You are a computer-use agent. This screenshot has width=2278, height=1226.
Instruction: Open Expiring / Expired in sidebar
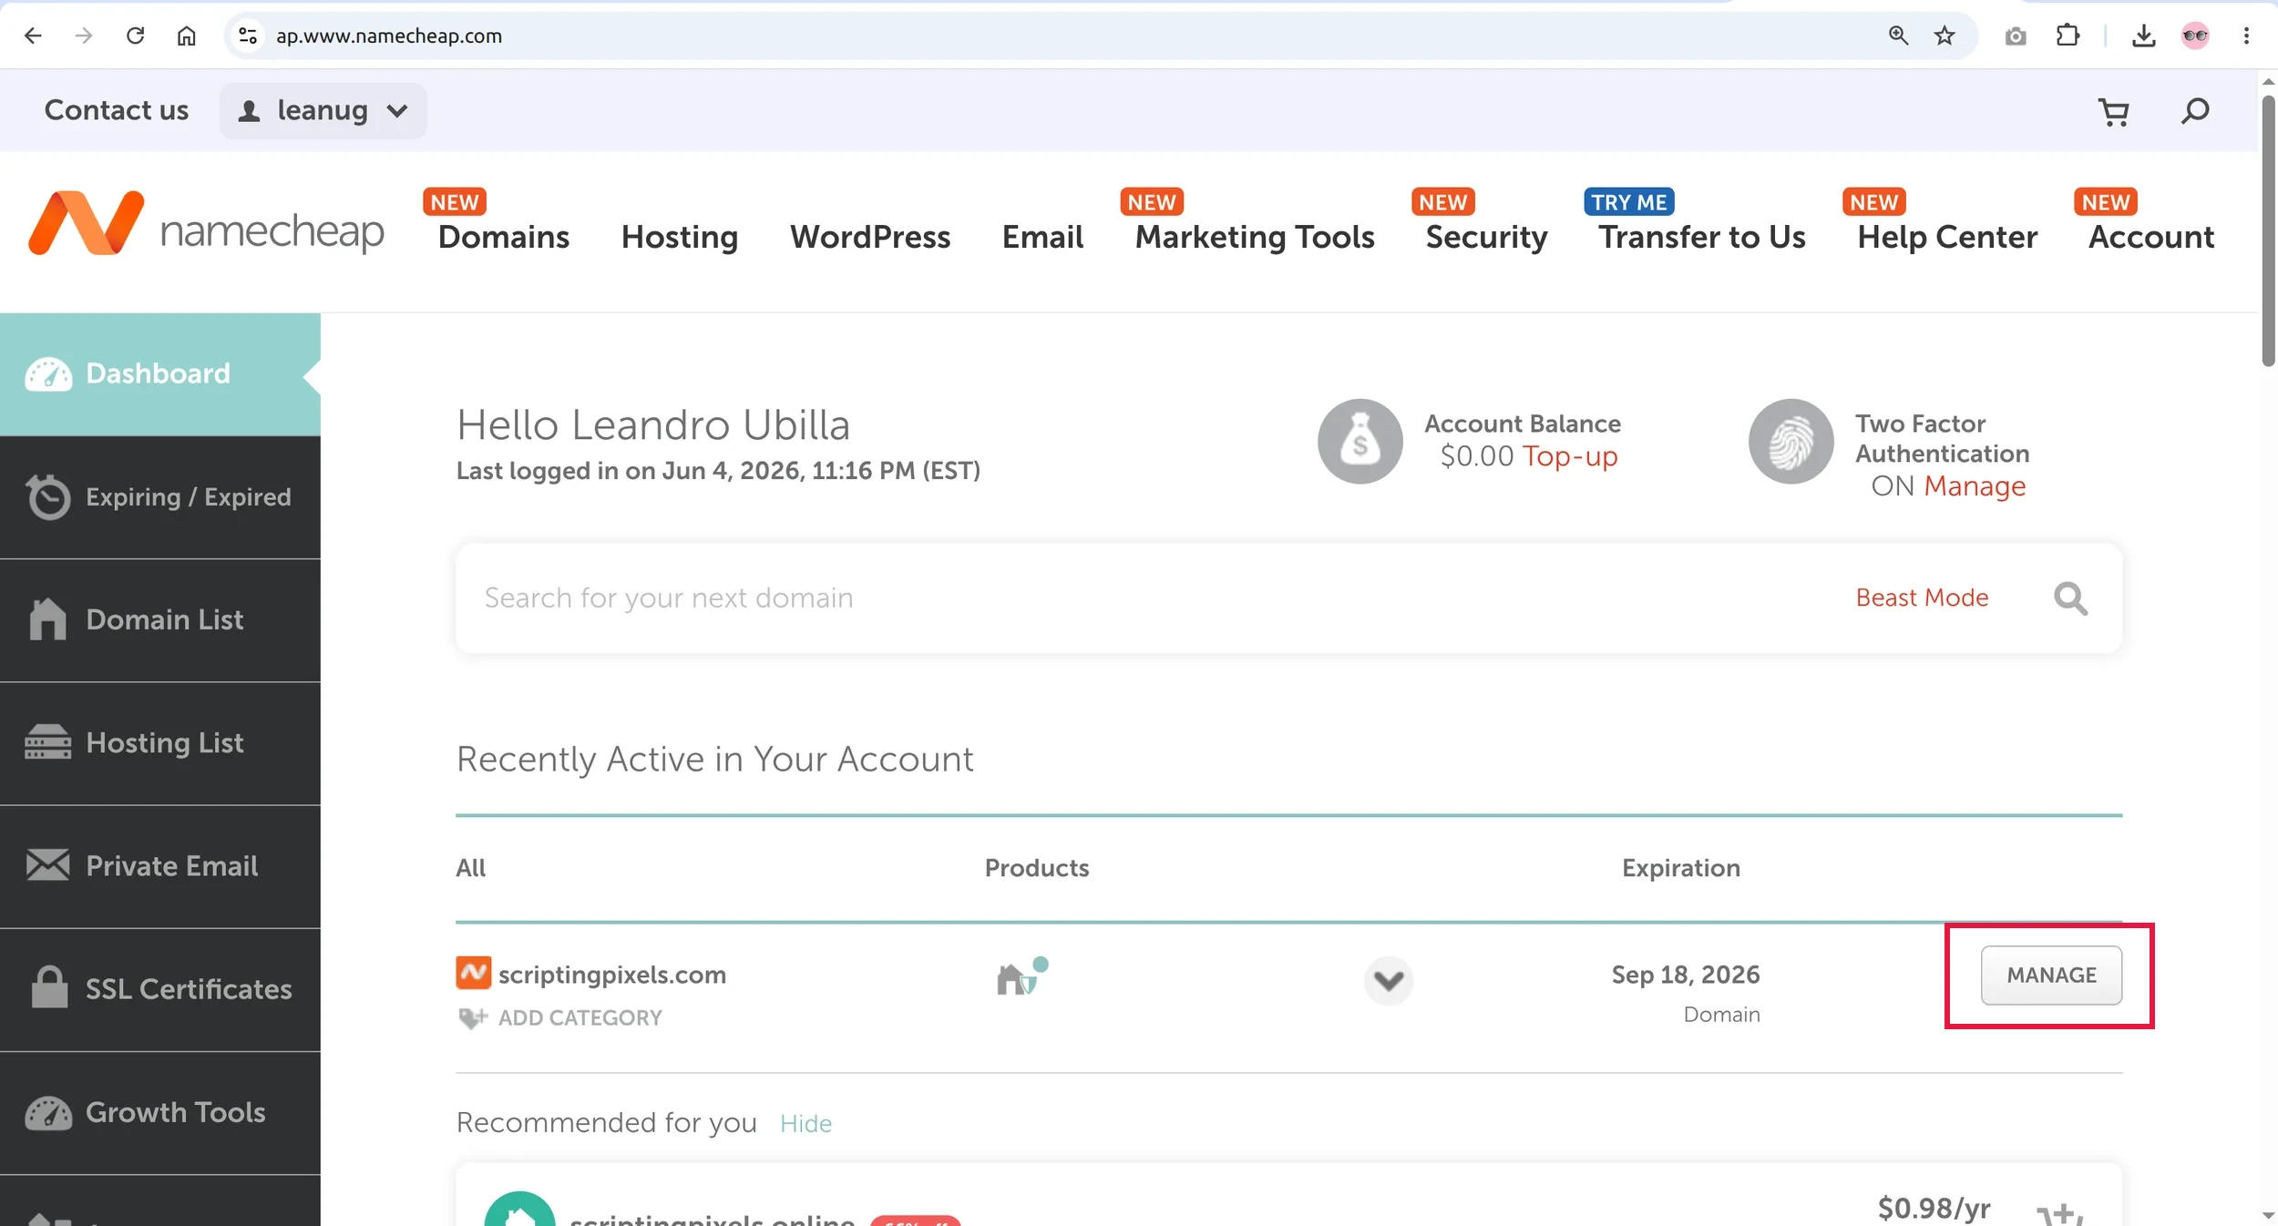click(x=160, y=497)
